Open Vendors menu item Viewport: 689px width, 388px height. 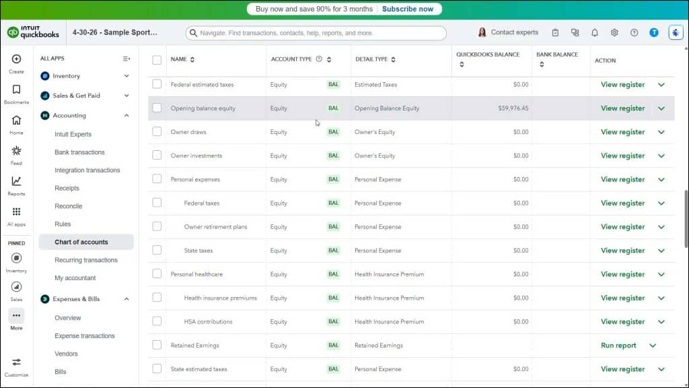click(66, 354)
